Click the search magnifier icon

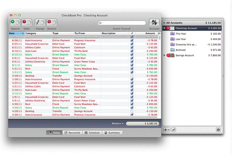(100, 23)
